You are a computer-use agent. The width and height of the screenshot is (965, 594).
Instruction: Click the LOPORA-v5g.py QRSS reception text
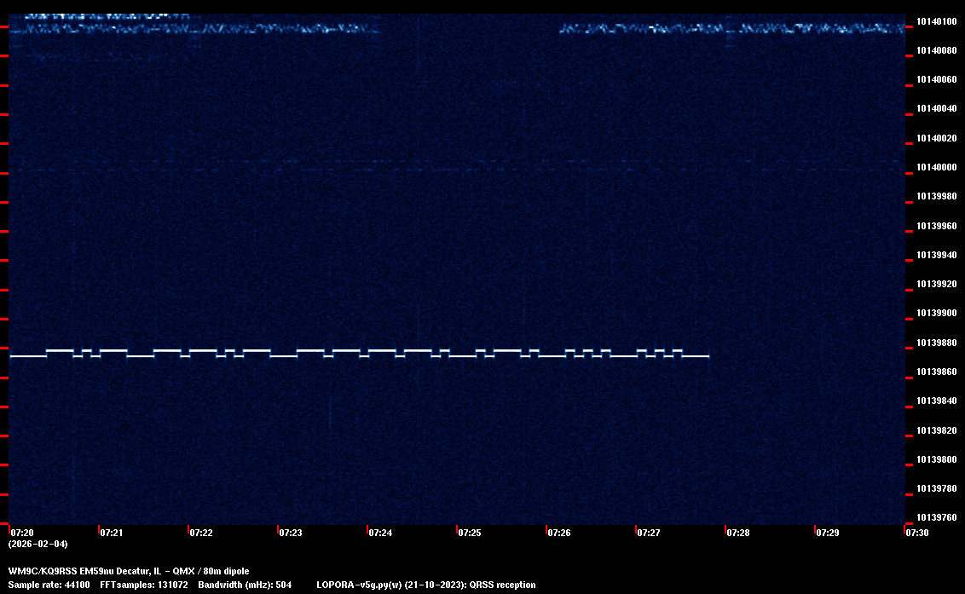click(425, 585)
